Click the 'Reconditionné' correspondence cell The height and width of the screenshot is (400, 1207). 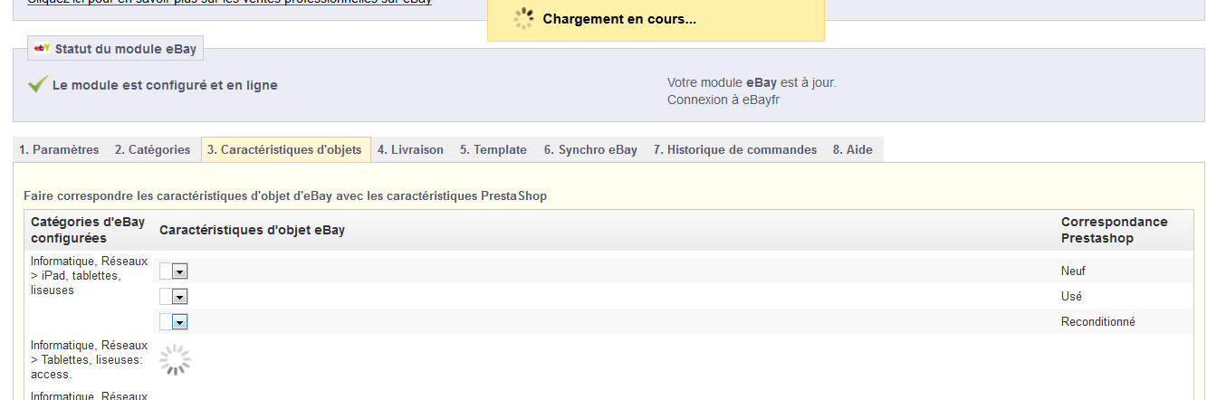click(x=1097, y=321)
